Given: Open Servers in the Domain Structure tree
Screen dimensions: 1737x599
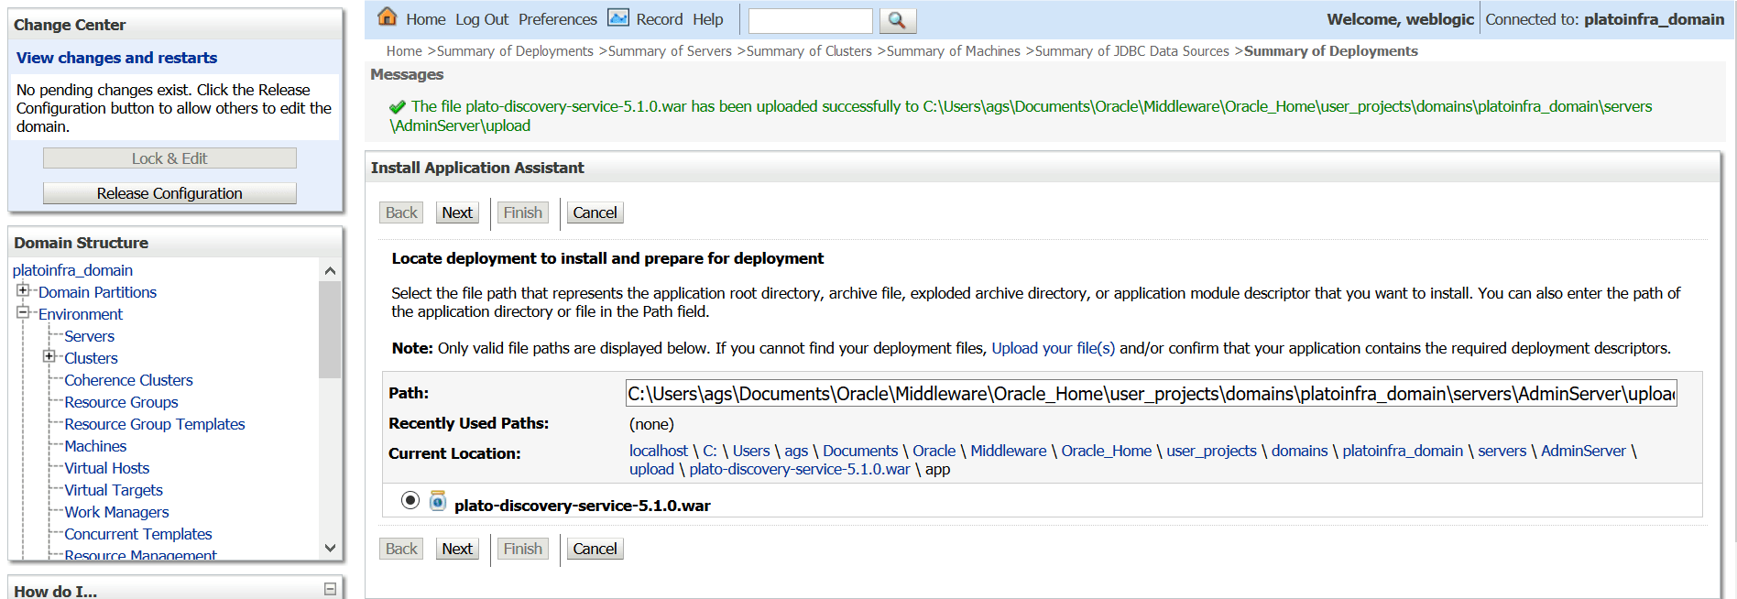Looking at the screenshot, I should tap(89, 336).
